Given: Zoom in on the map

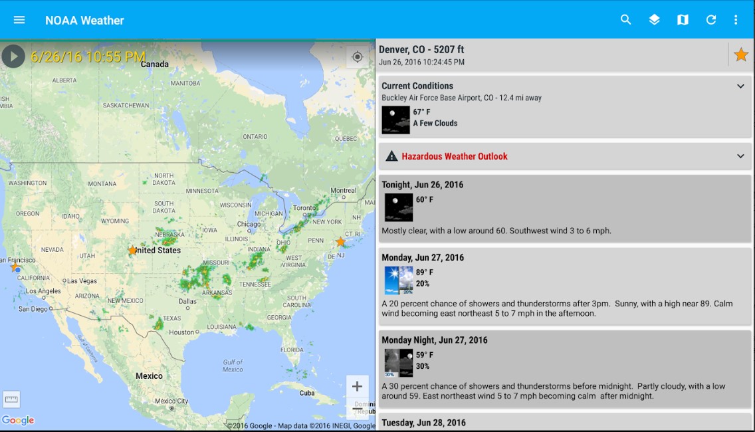Looking at the screenshot, I should tap(357, 387).
